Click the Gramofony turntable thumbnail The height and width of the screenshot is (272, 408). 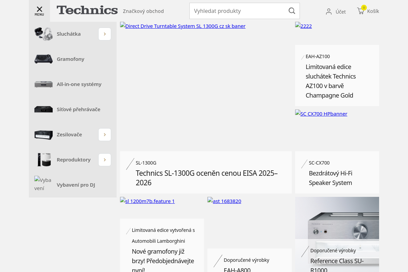point(44,59)
